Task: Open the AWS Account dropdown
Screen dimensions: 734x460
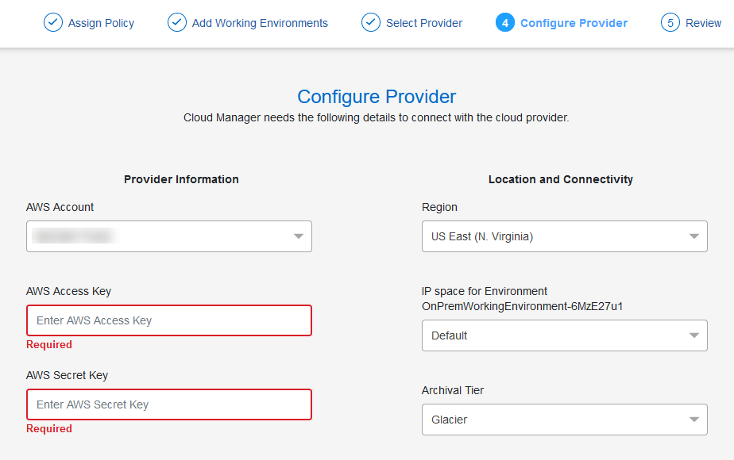Action: coord(168,236)
